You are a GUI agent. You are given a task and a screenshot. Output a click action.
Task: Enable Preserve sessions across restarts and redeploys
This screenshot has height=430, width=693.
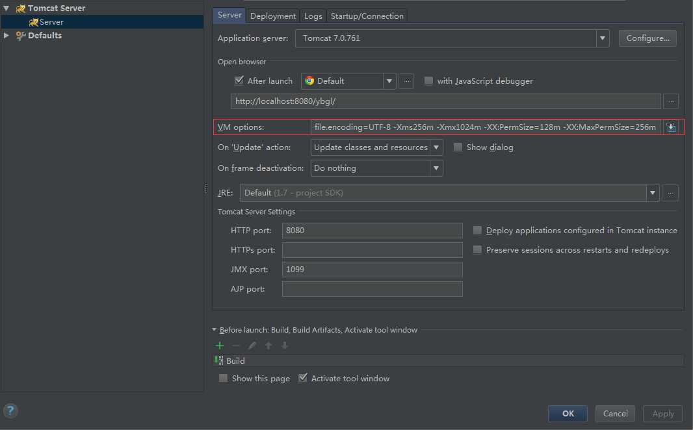[477, 249]
